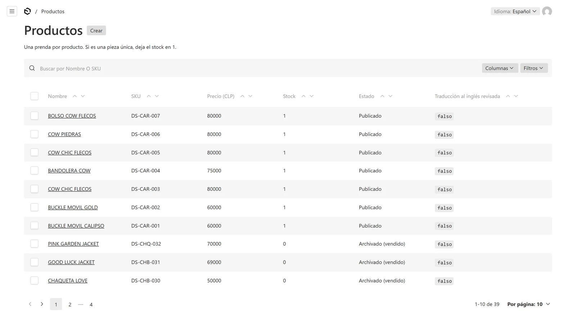Go to home via the logo icon
Viewport: 576px width, 320px height.
27,12
